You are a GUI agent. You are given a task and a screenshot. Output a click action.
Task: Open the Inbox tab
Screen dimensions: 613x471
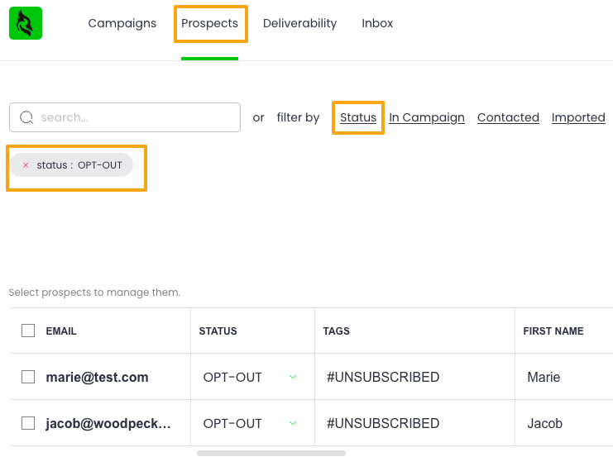(x=377, y=23)
